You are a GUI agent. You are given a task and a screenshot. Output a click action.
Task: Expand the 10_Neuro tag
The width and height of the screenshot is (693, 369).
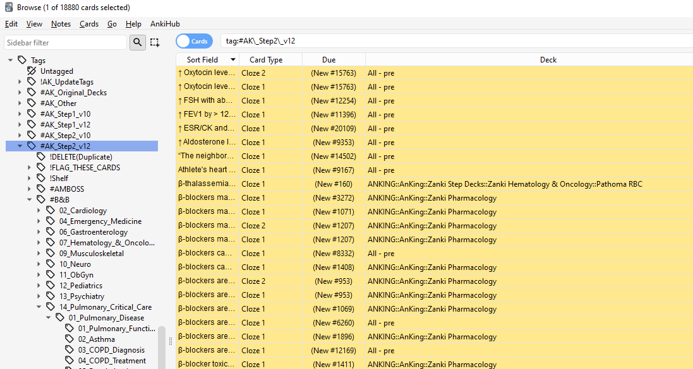39,264
